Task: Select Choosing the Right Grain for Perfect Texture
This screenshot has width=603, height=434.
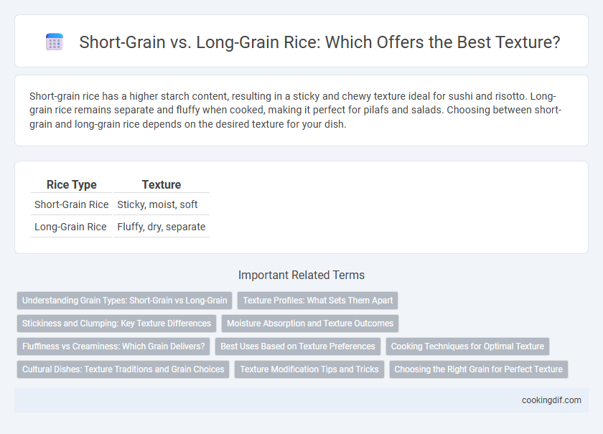Action: click(478, 369)
